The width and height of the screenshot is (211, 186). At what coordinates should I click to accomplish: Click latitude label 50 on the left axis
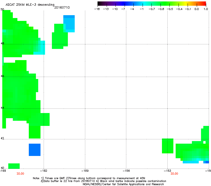click(2, 9)
